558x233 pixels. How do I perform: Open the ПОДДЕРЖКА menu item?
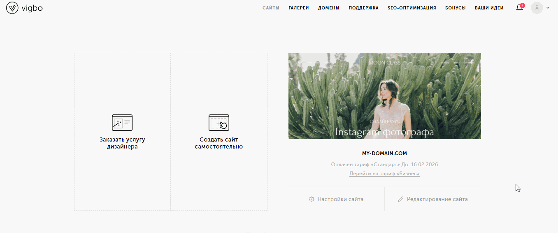click(x=363, y=8)
